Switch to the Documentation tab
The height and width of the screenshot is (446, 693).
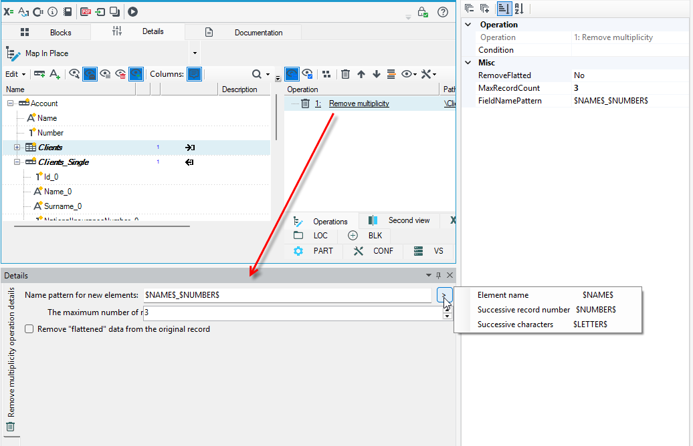[243, 32]
